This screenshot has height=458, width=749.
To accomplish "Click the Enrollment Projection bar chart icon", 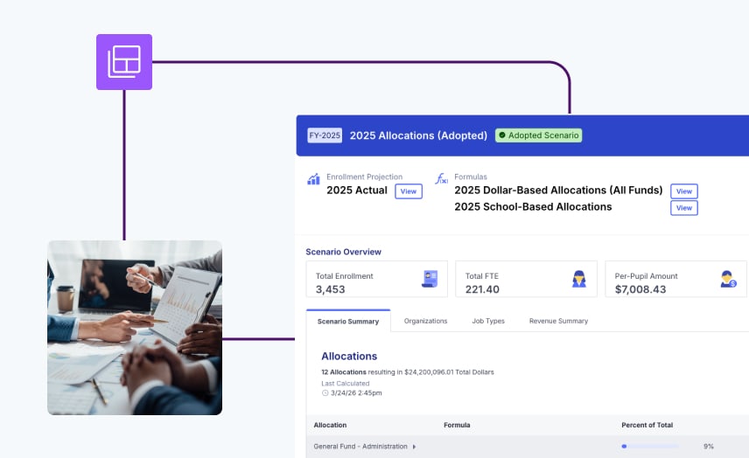I will pos(313,179).
